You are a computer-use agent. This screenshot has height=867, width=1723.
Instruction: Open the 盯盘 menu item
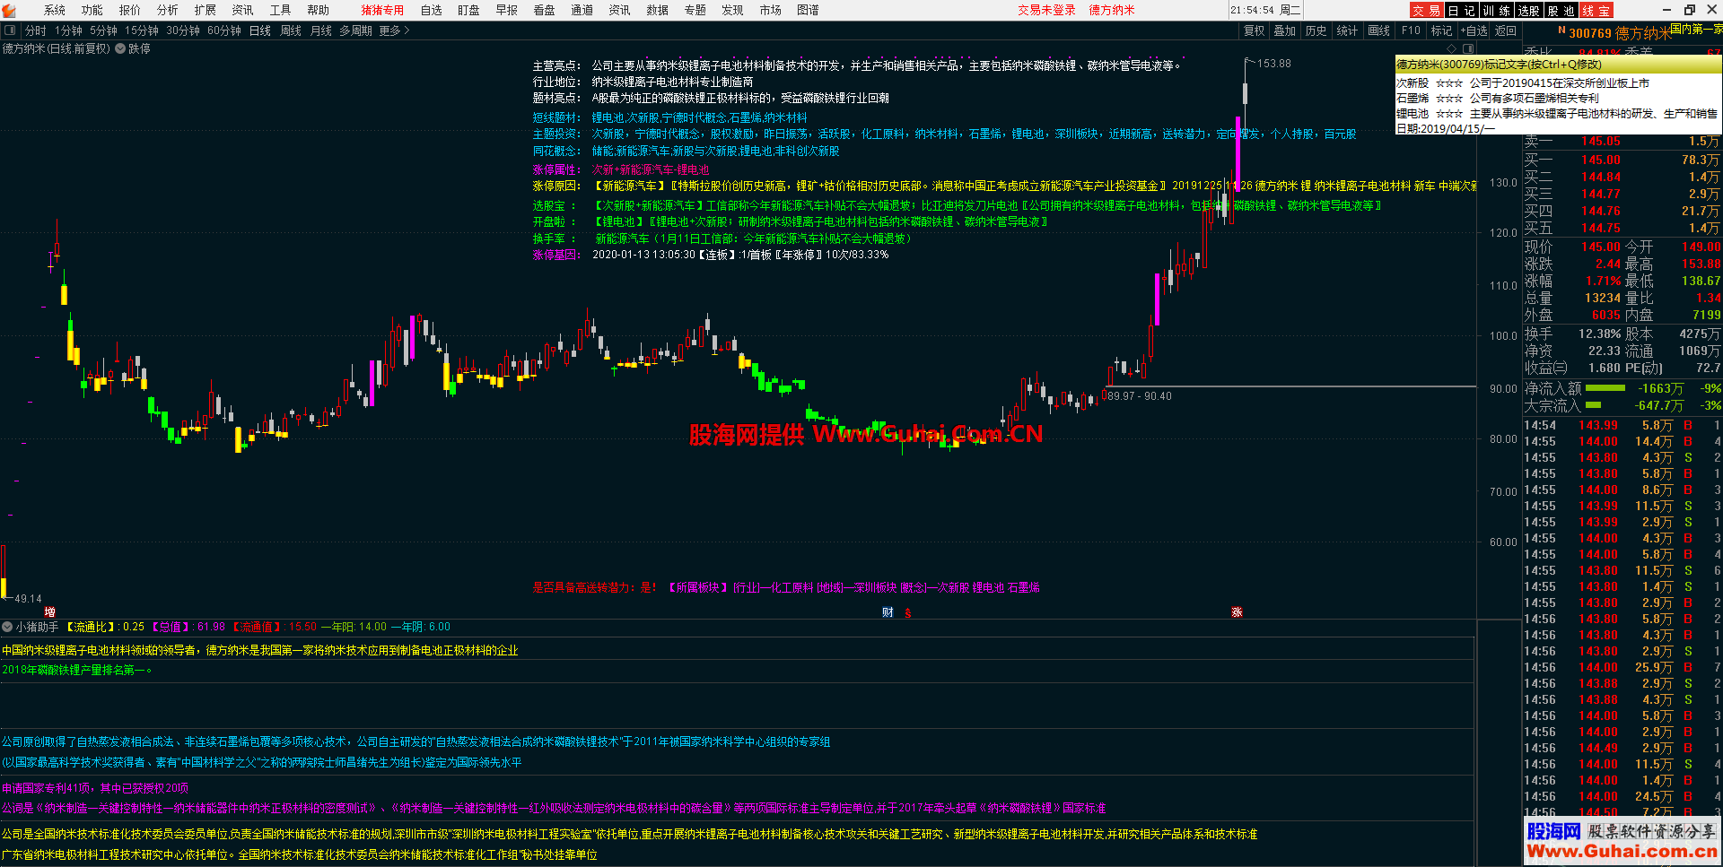pos(468,10)
